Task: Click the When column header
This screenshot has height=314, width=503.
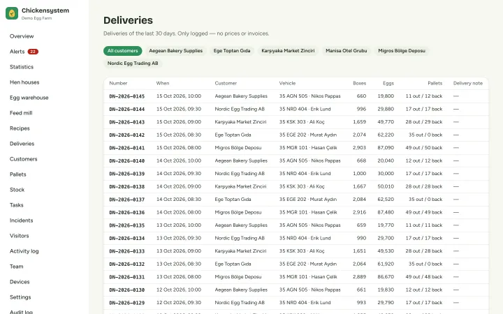Action: click(163, 83)
